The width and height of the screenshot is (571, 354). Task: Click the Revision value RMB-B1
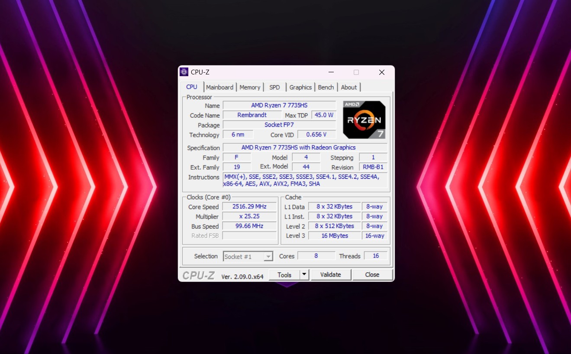tap(373, 167)
